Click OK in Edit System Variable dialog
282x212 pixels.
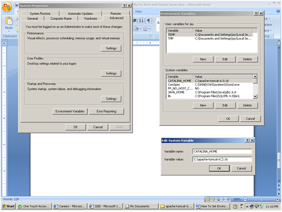(x=219, y=168)
